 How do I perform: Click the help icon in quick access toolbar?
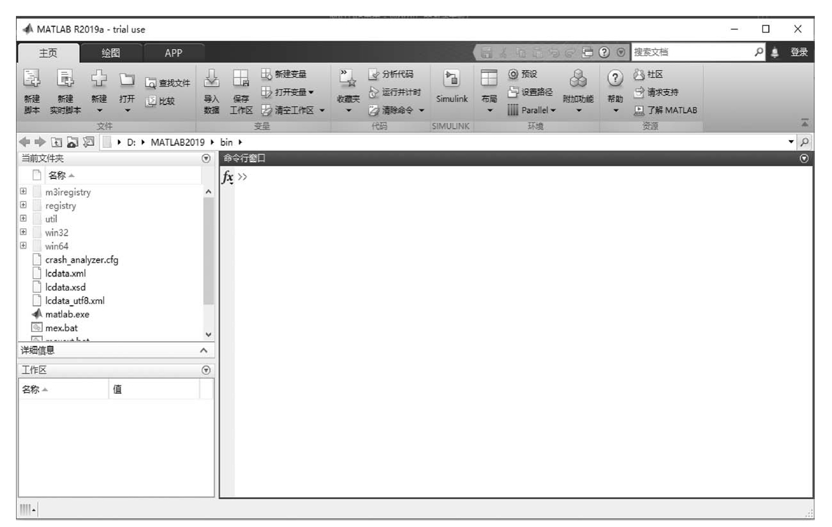click(x=605, y=52)
